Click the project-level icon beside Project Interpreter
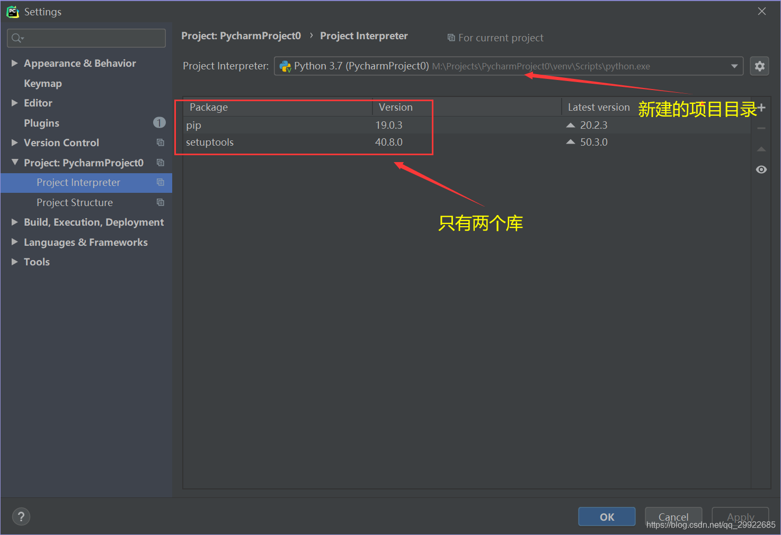This screenshot has height=535, width=781. point(161,182)
